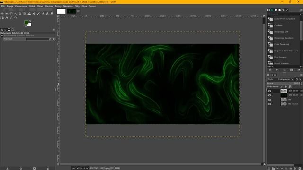Image resolution: width=303 pixels, height=170 pixels.
Task: Select the Rectangle Select tool
Action: pos(7,14)
